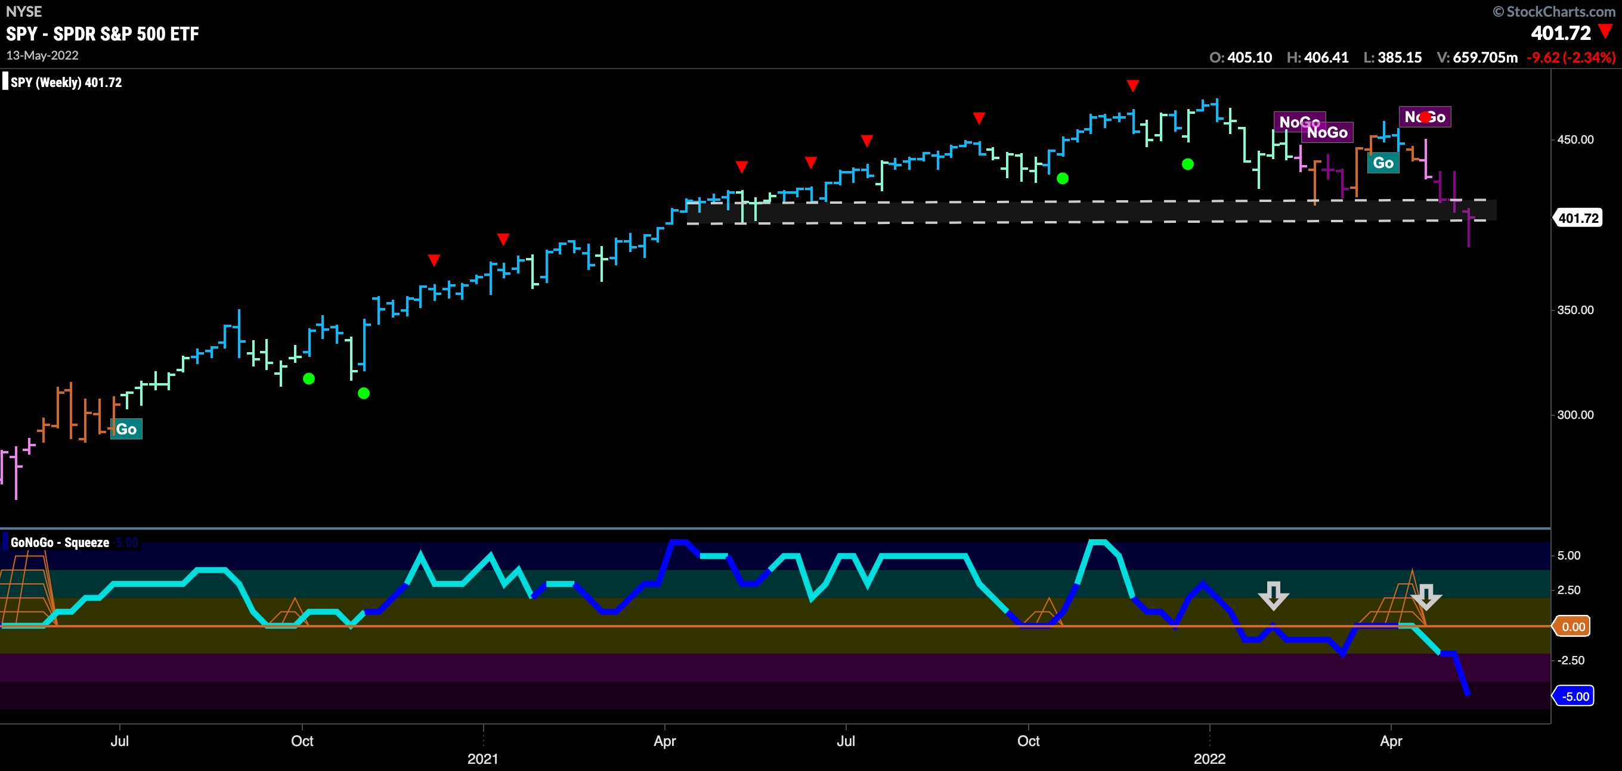Click the topmost red triangle marker
The width and height of the screenshot is (1622, 771).
(x=1133, y=86)
